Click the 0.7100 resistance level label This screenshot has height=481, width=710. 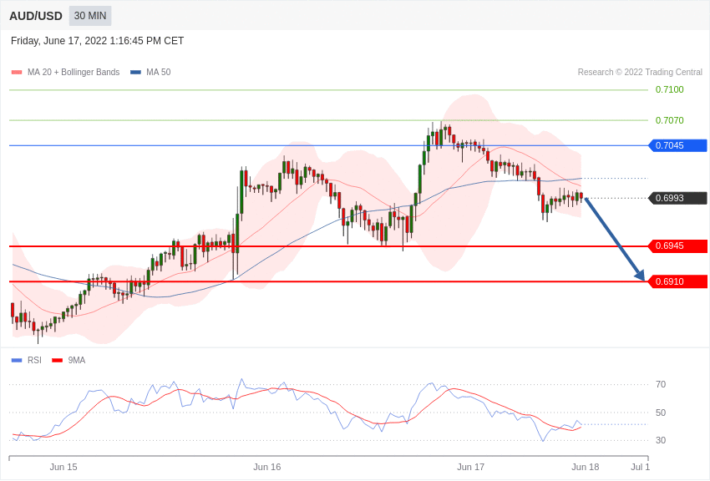click(x=669, y=89)
